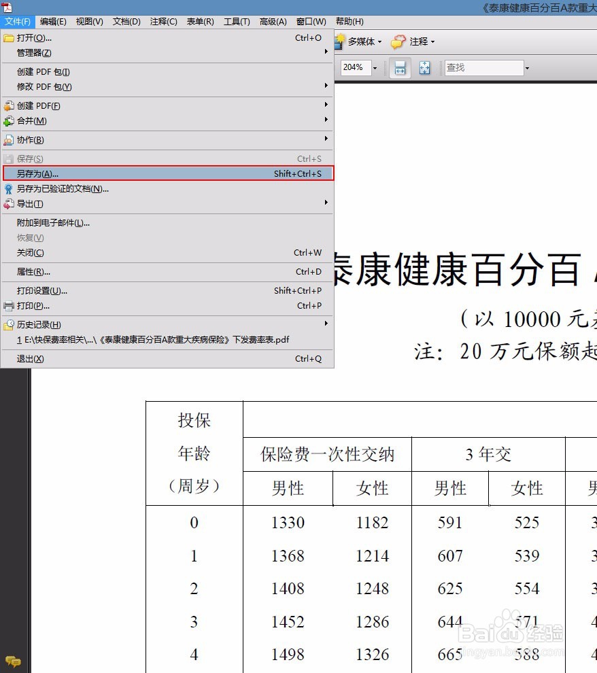
Task: Click table cell 625
Action: coord(449,589)
